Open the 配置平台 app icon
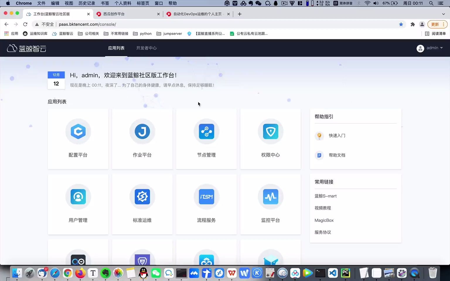 click(78, 131)
